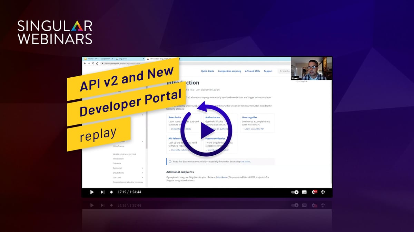This screenshot has width=414, height=232.
Task: Click the browser back arrow
Action: tap(85, 64)
